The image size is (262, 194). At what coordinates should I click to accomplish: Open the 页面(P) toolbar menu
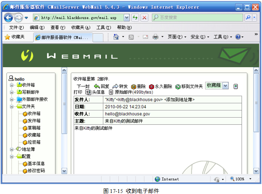click(x=177, y=37)
